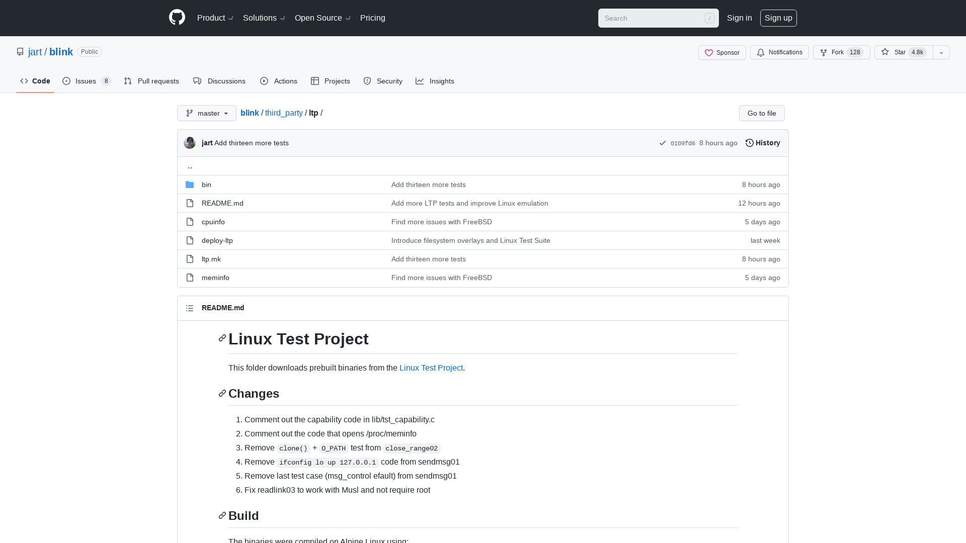Switch to the Security tab
The image size is (966, 543).
tap(383, 81)
